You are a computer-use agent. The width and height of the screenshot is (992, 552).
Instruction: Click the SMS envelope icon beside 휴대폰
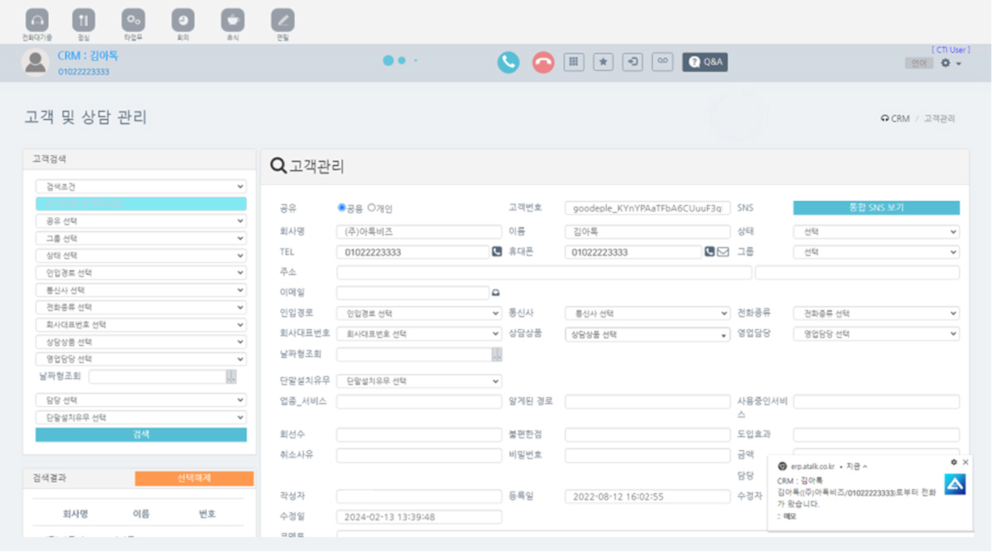click(x=723, y=251)
